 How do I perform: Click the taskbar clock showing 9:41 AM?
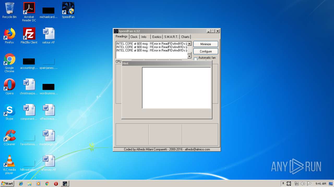[321, 184]
